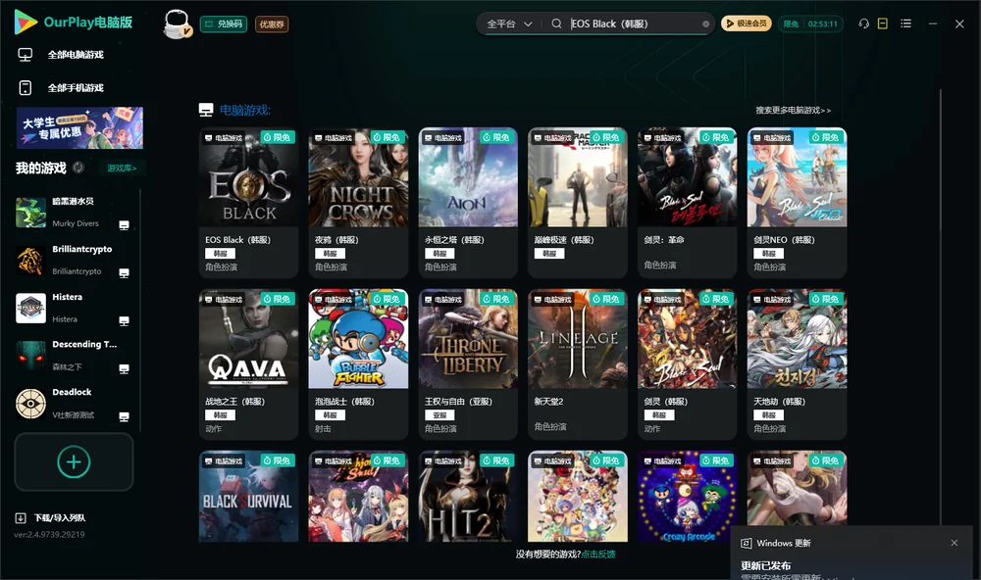981x580 pixels.
Task: Refresh the 我的游戏 list icon
Action: (x=78, y=168)
